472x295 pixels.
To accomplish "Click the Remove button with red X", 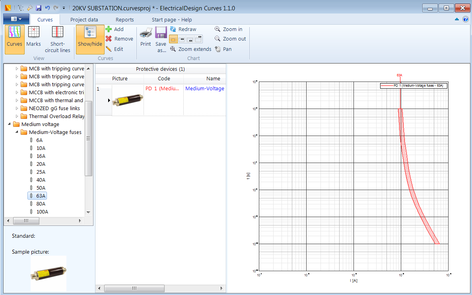I will tap(115, 39).
